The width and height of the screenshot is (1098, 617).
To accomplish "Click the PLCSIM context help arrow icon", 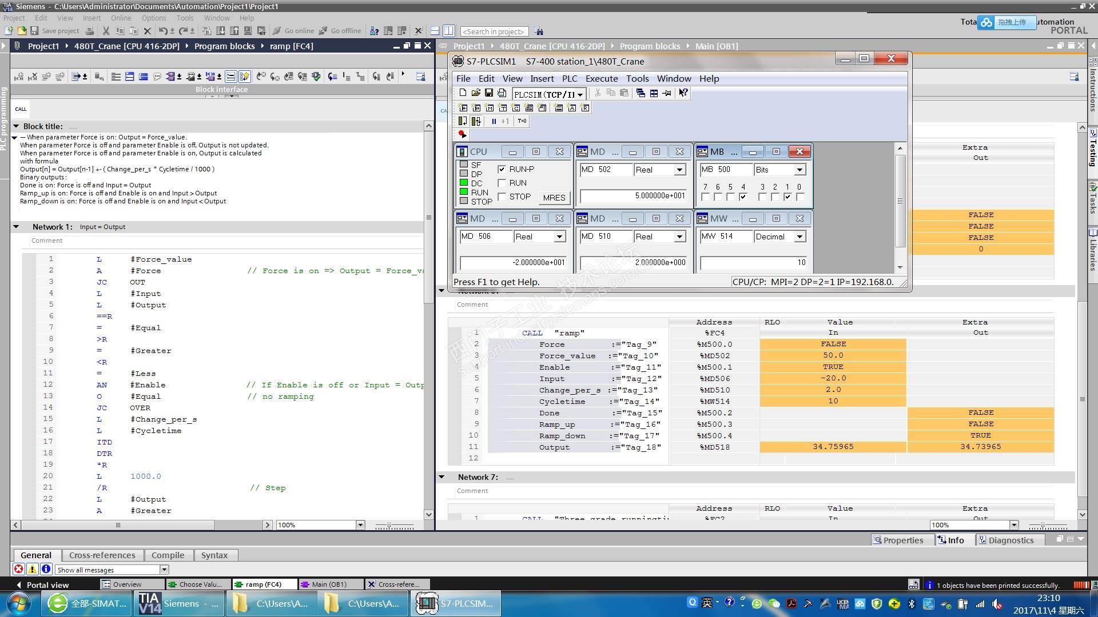I will coord(683,93).
